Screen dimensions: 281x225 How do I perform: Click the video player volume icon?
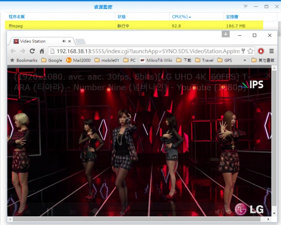coord(220,212)
